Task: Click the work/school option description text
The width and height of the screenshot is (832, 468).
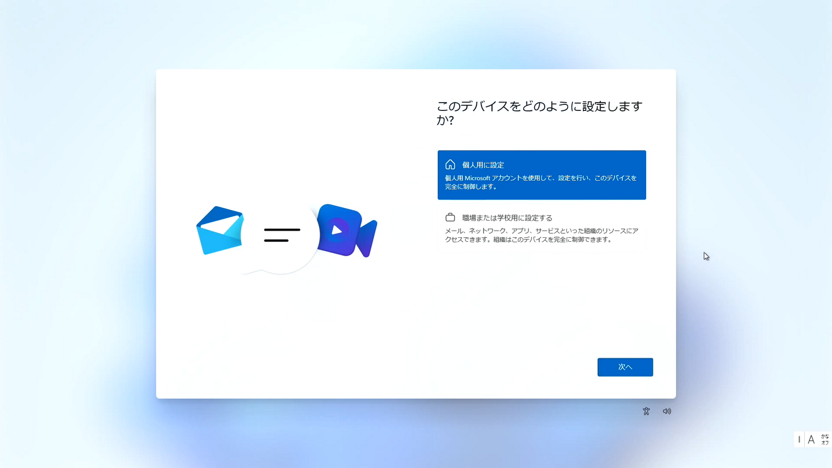Action: (x=542, y=236)
